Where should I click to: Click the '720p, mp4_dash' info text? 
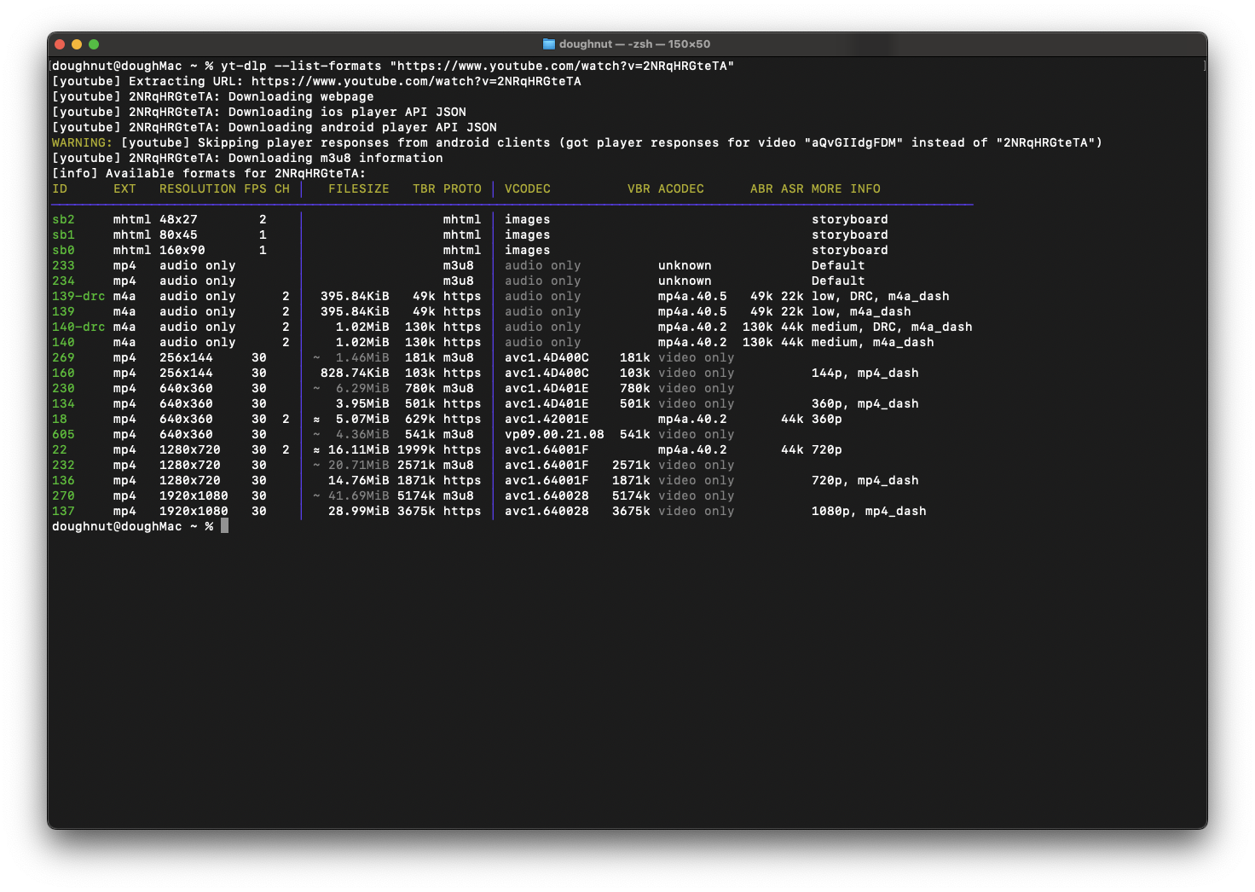point(865,480)
